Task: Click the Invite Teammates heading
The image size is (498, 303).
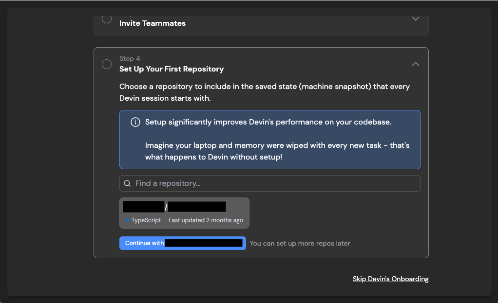Action: 153,23
